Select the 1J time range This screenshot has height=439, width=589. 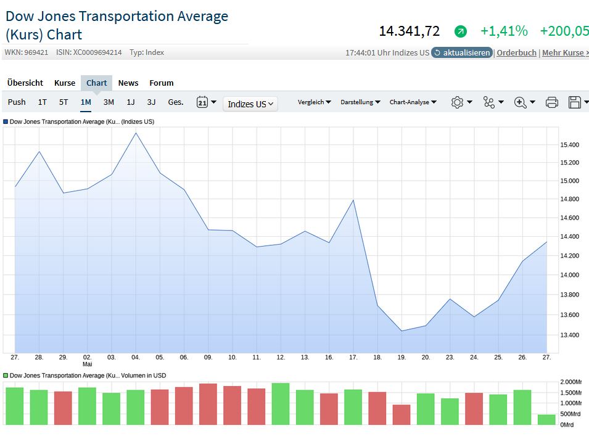(x=130, y=102)
